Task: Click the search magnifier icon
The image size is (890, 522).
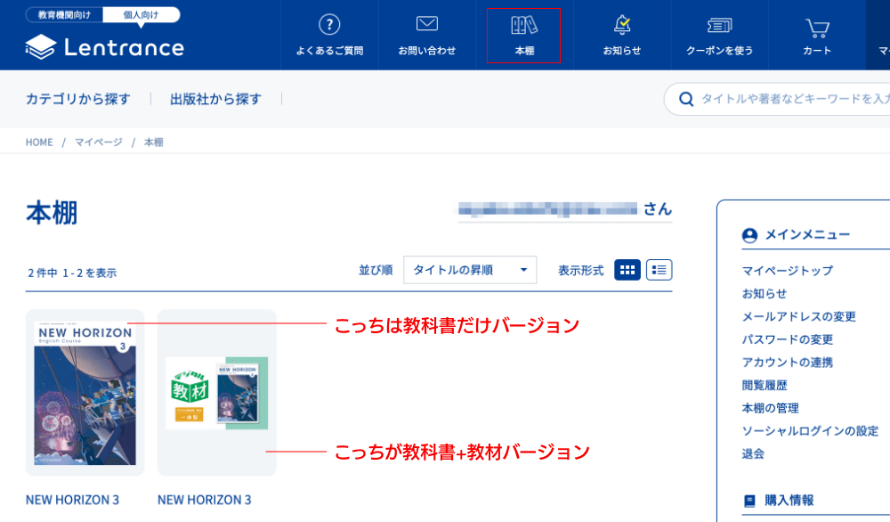Action: click(685, 100)
